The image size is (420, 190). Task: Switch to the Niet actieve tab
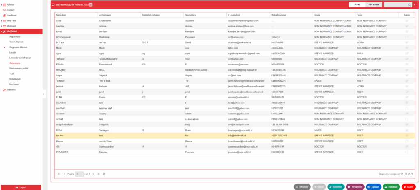[x=374, y=4]
